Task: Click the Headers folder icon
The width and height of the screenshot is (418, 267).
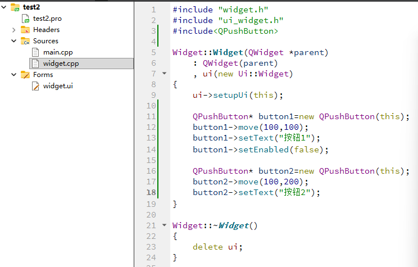Action: [x=25, y=30]
